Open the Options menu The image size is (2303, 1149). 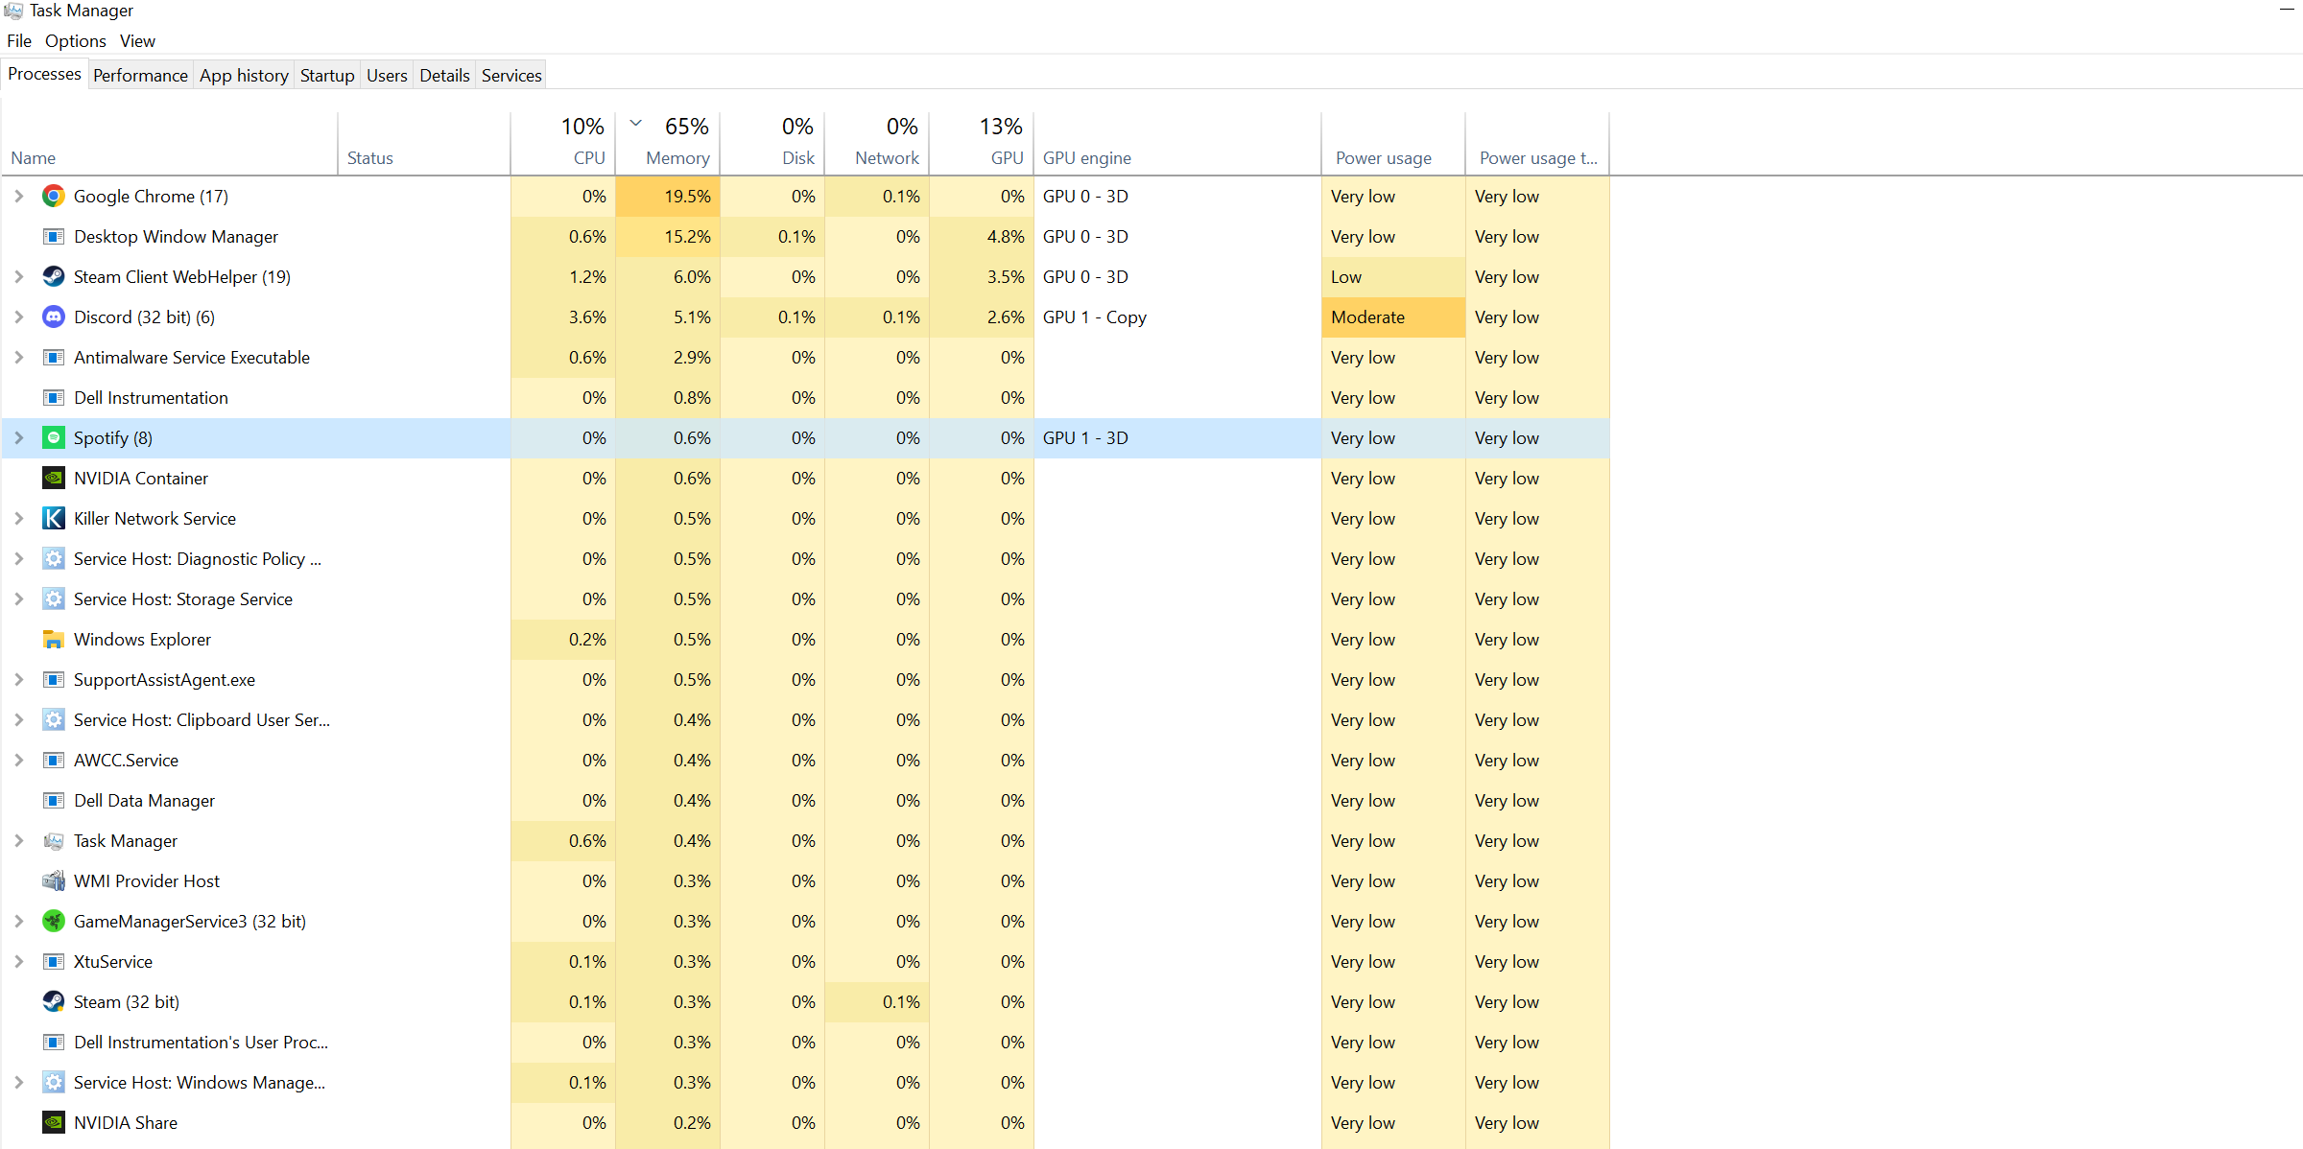tap(75, 41)
